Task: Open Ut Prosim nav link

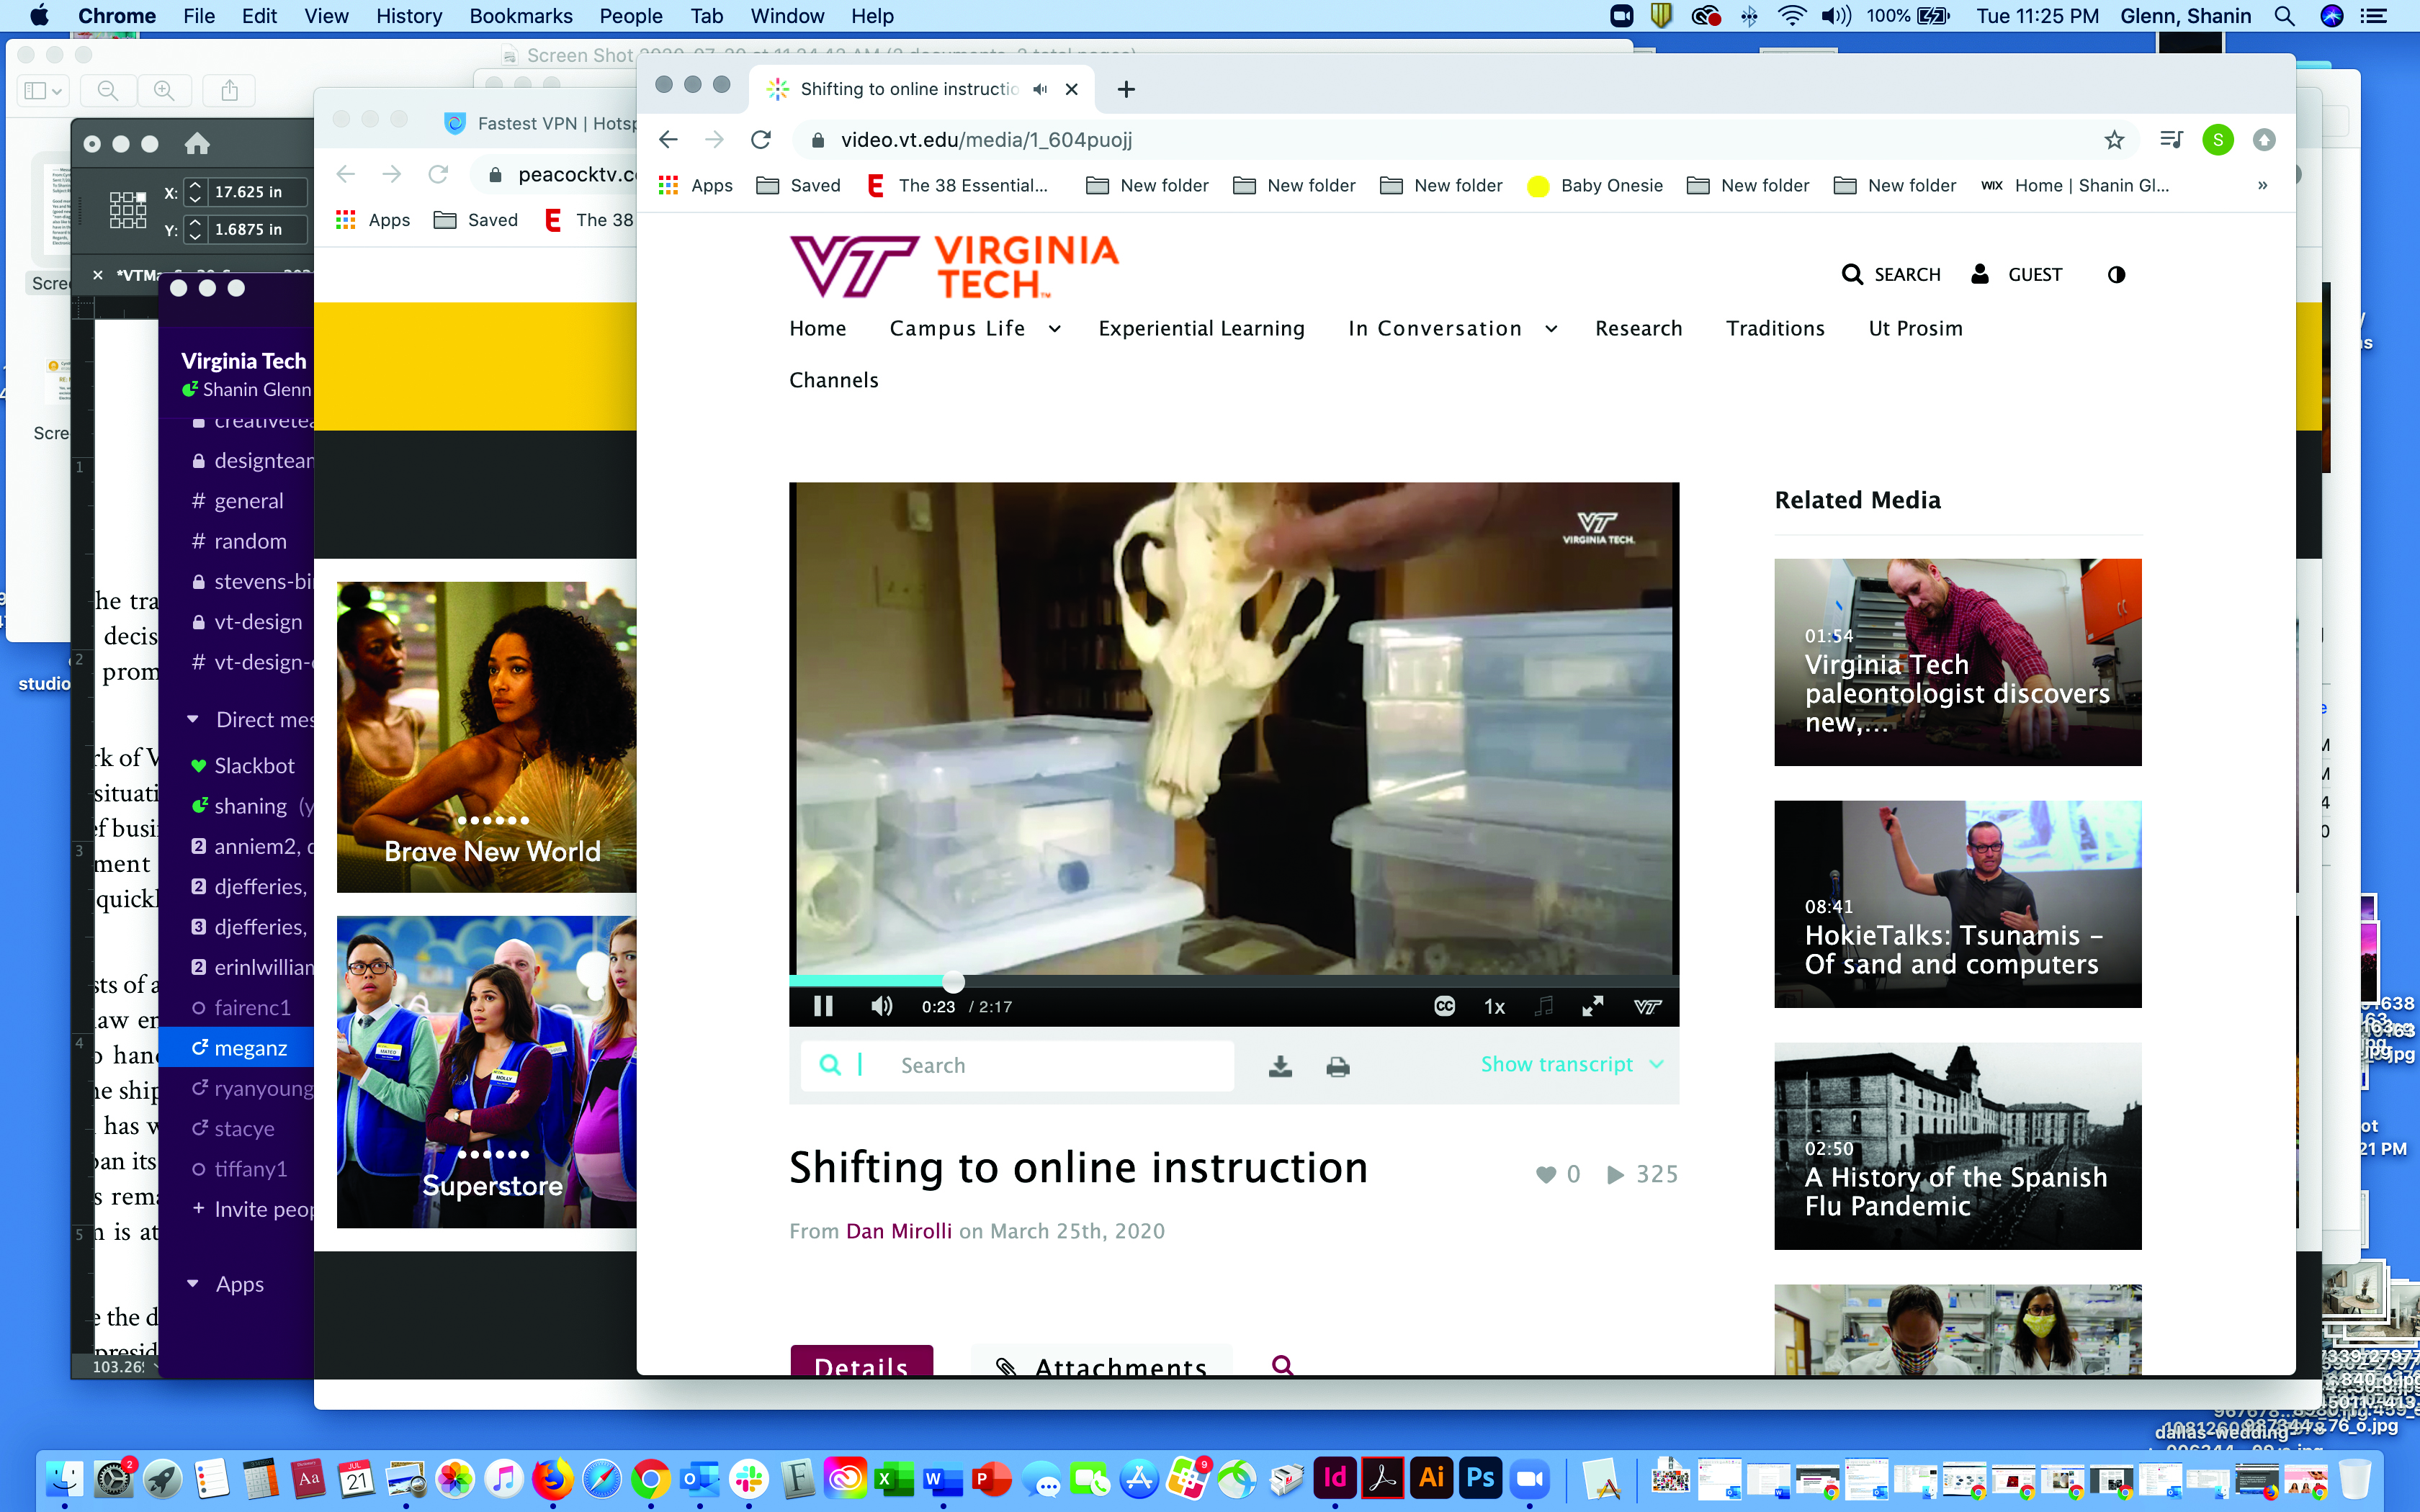Action: point(1915,328)
